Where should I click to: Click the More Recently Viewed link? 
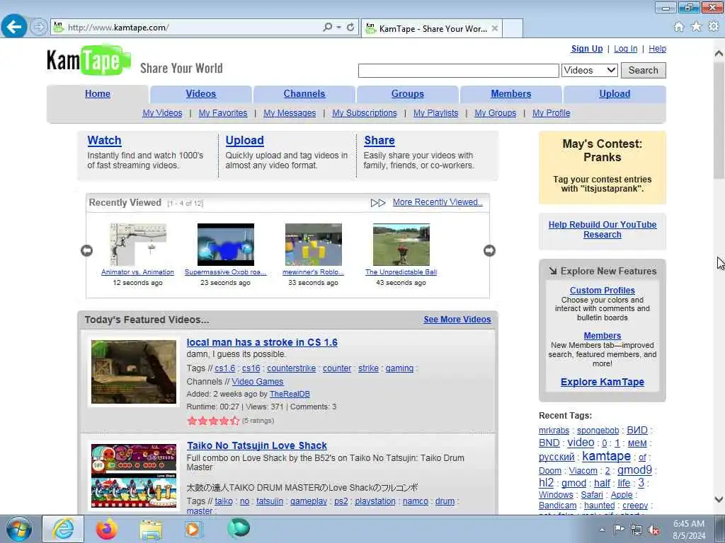click(438, 202)
